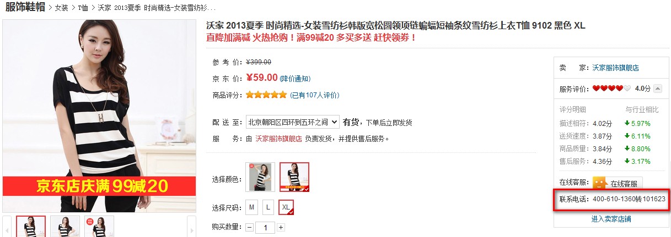671x237 pixels.
Task: Open the delivery area dropdown
Action: coord(292,122)
